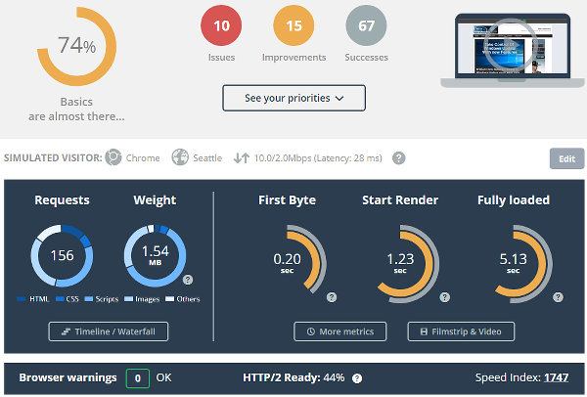Click the Seattle globe location icon
Screen dimensions: 587x397
pos(180,157)
